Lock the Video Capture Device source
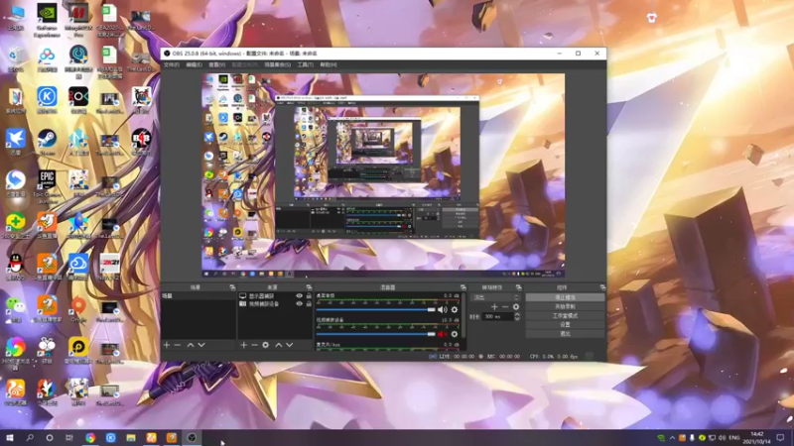Screen dimensions: 794x446 pos(309,304)
